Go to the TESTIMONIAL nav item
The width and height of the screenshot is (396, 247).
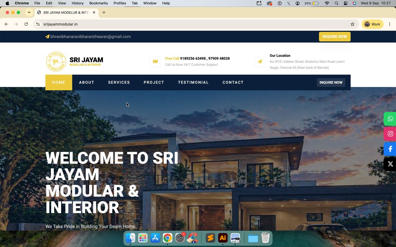(193, 82)
